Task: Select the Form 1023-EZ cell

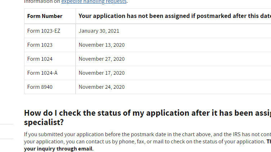Action: point(44,31)
